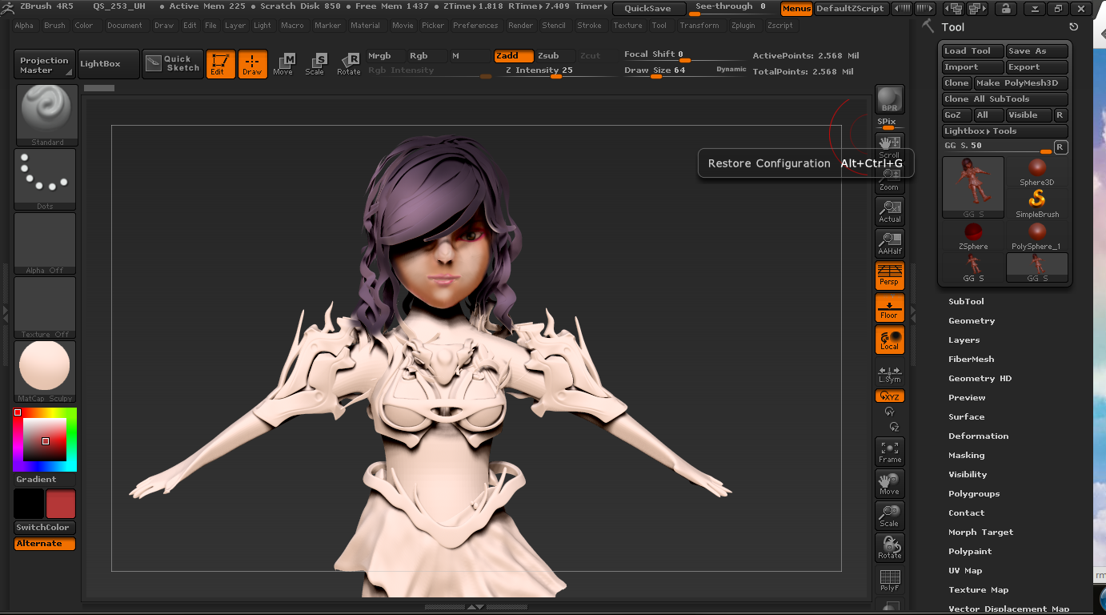Viewport: 1106px width, 615px height.
Task: Select the Move transform mode icon
Action: (283, 63)
